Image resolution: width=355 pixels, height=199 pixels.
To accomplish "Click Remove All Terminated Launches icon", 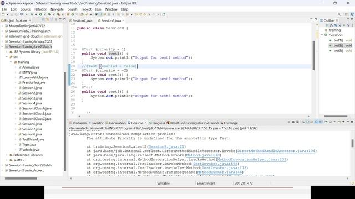I will (x=297, y=122).
